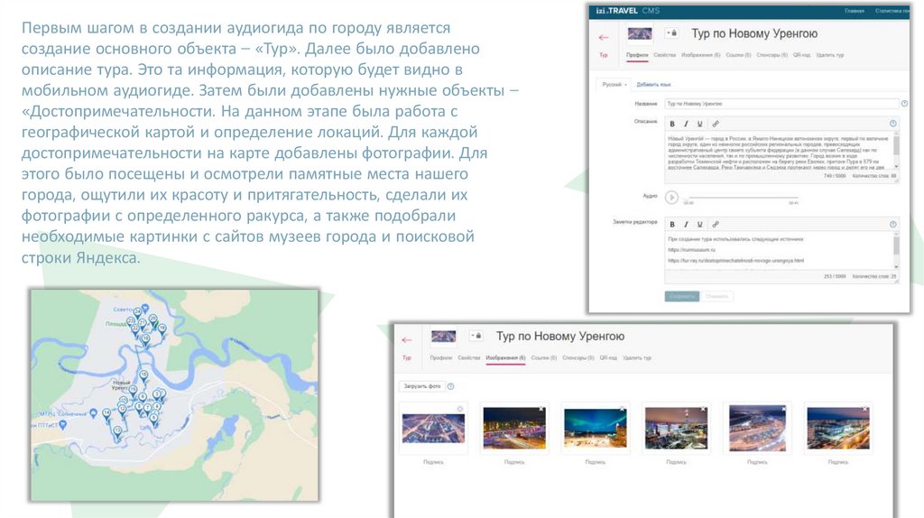Screen dimensions: 924x518
Task: Click the circle icon on the first gallery image
Action: [459, 409]
